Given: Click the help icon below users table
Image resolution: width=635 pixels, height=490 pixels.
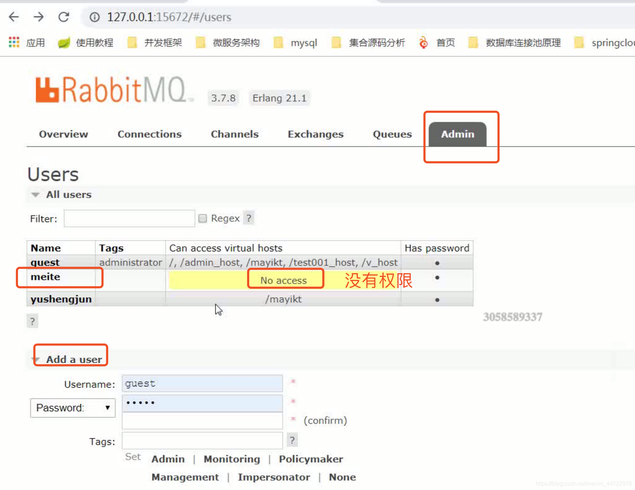Looking at the screenshot, I should tap(33, 321).
